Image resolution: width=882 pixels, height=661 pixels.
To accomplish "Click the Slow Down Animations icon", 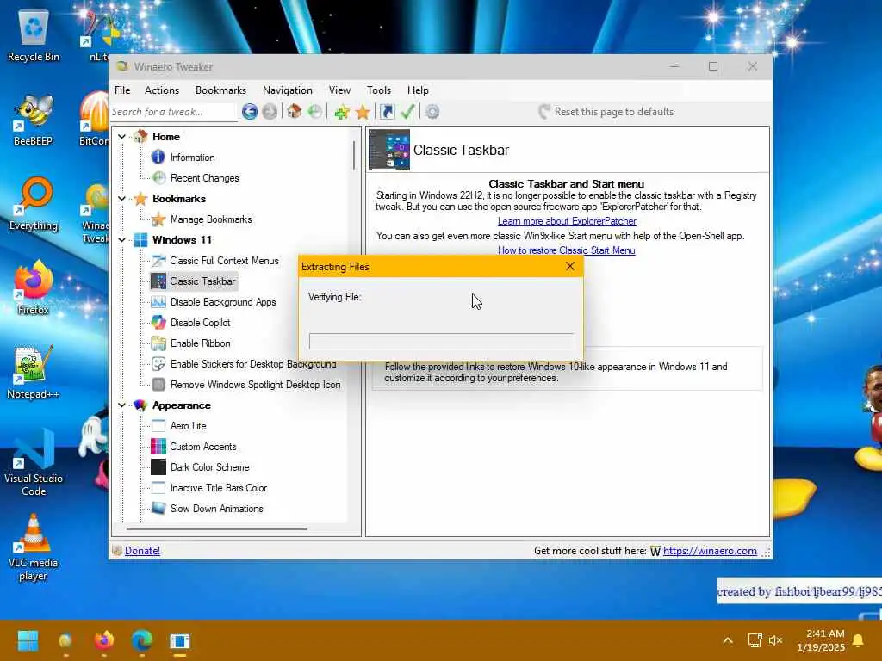I will click(x=158, y=509).
